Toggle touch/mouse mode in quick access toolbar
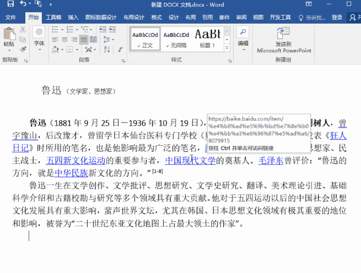The height and width of the screenshot is (273, 361). pos(39,4)
